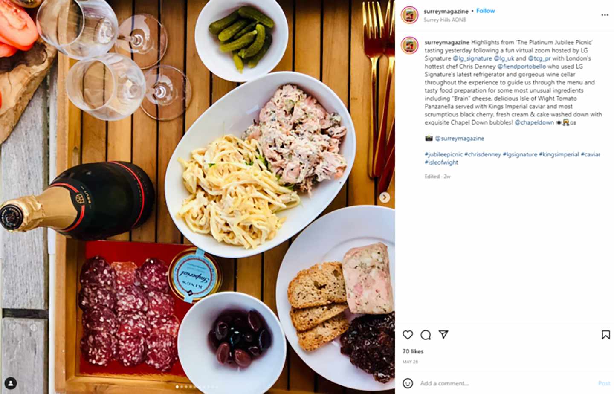Screen dimensions: 614x394
Task: Open comments via speech bubble icon
Action: click(x=426, y=335)
